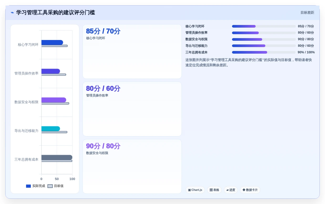The height and width of the screenshot is (204, 325).
Task: Click the 90分 / 80分 value in progress list
Action: coord(306,39)
